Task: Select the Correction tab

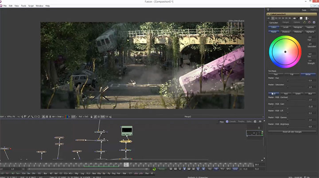Action: click(x=274, y=23)
